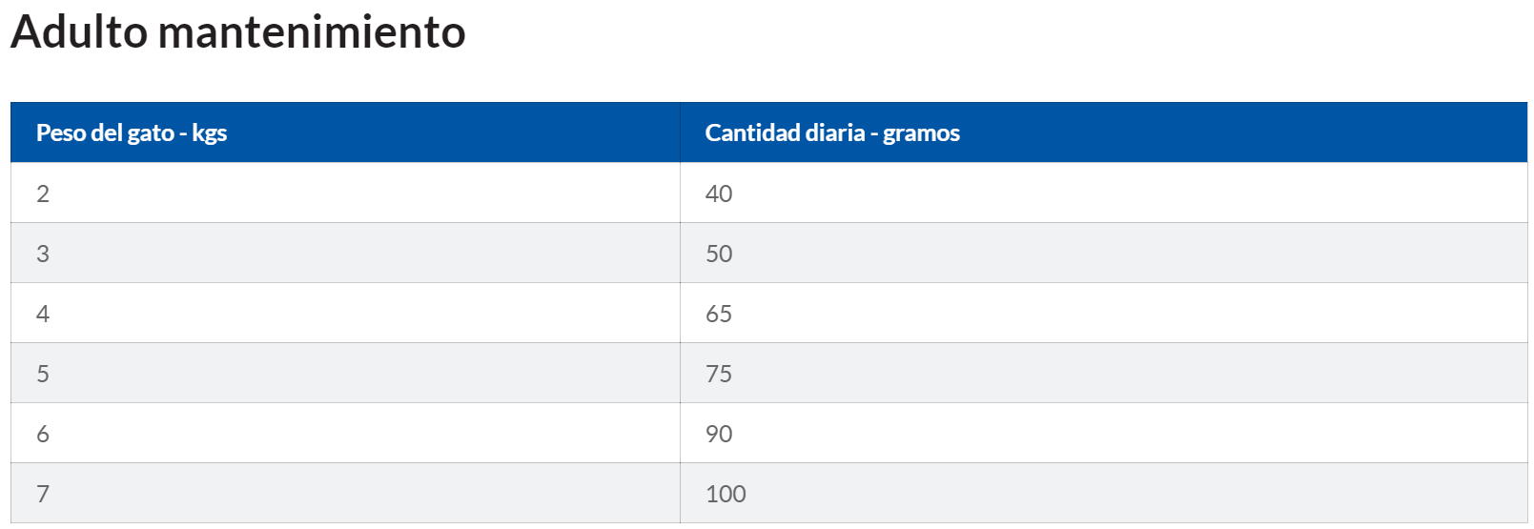Click the daily amount value 50
Image resolution: width=1534 pixels, height=529 pixels.
[x=719, y=254]
